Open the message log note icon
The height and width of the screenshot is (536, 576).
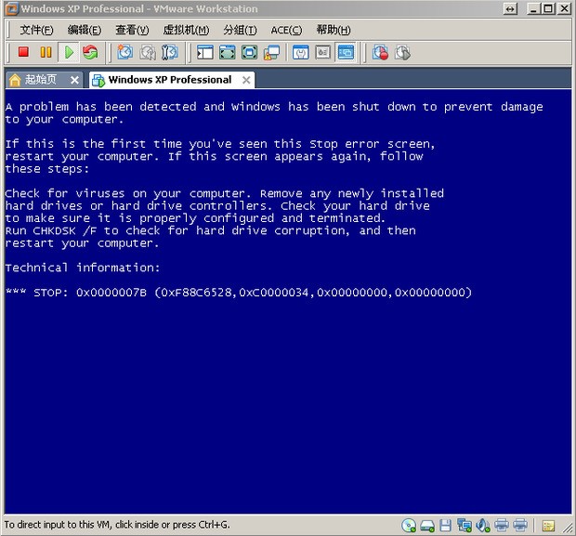548,526
